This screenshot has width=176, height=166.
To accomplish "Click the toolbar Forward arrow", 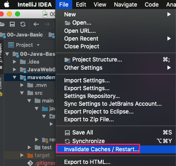I will tap(47, 24).
